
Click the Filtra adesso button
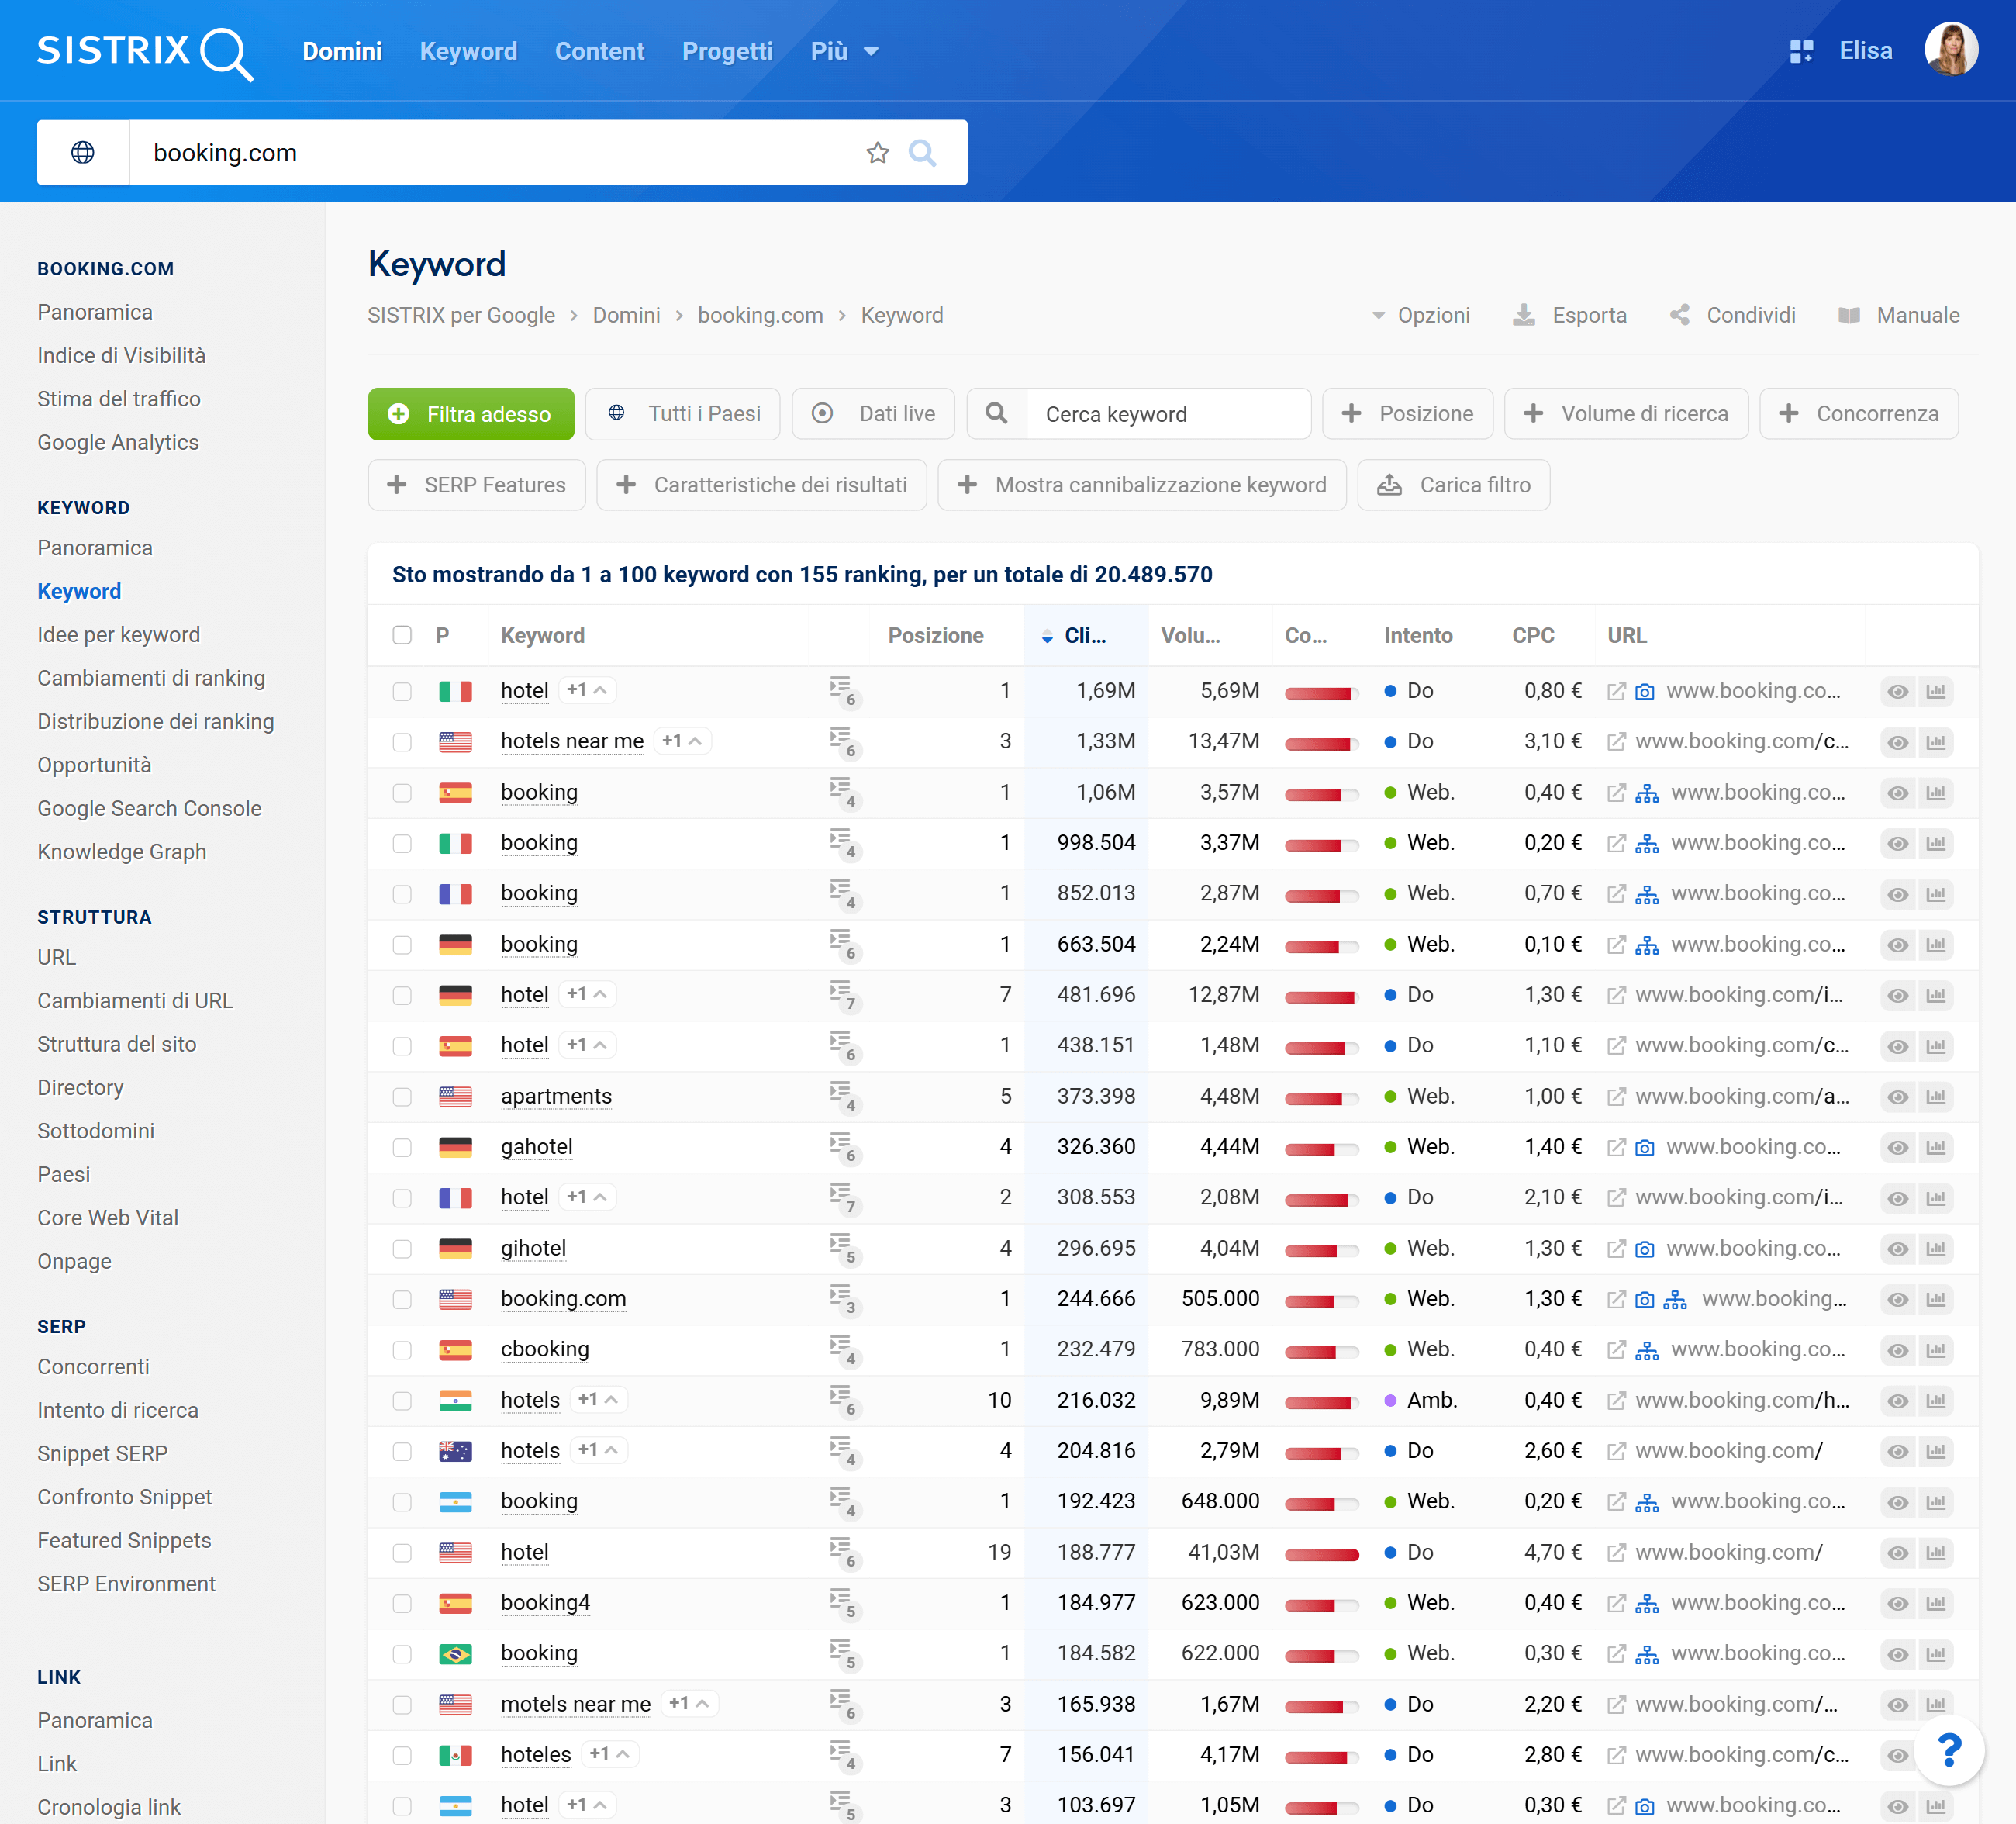click(x=470, y=414)
